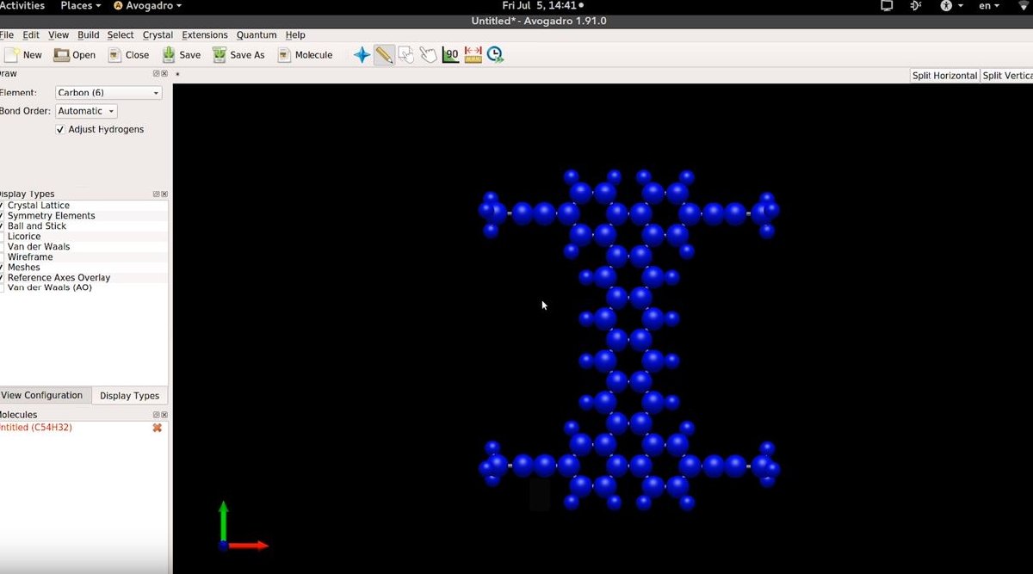The width and height of the screenshot is (1033, 574).
Task: Click the Open file toolbar button
Action: [75, 55]
